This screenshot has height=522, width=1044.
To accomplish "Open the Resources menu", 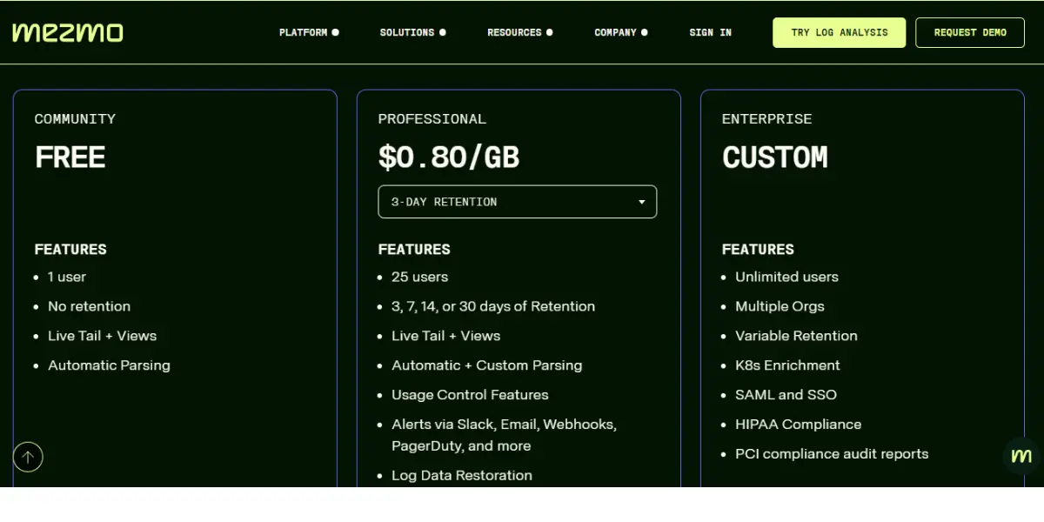I will pyautogui.click(x=520, y=32).
